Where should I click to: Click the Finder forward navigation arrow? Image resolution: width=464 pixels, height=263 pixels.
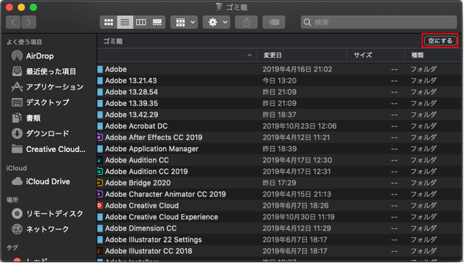[29, 22]
